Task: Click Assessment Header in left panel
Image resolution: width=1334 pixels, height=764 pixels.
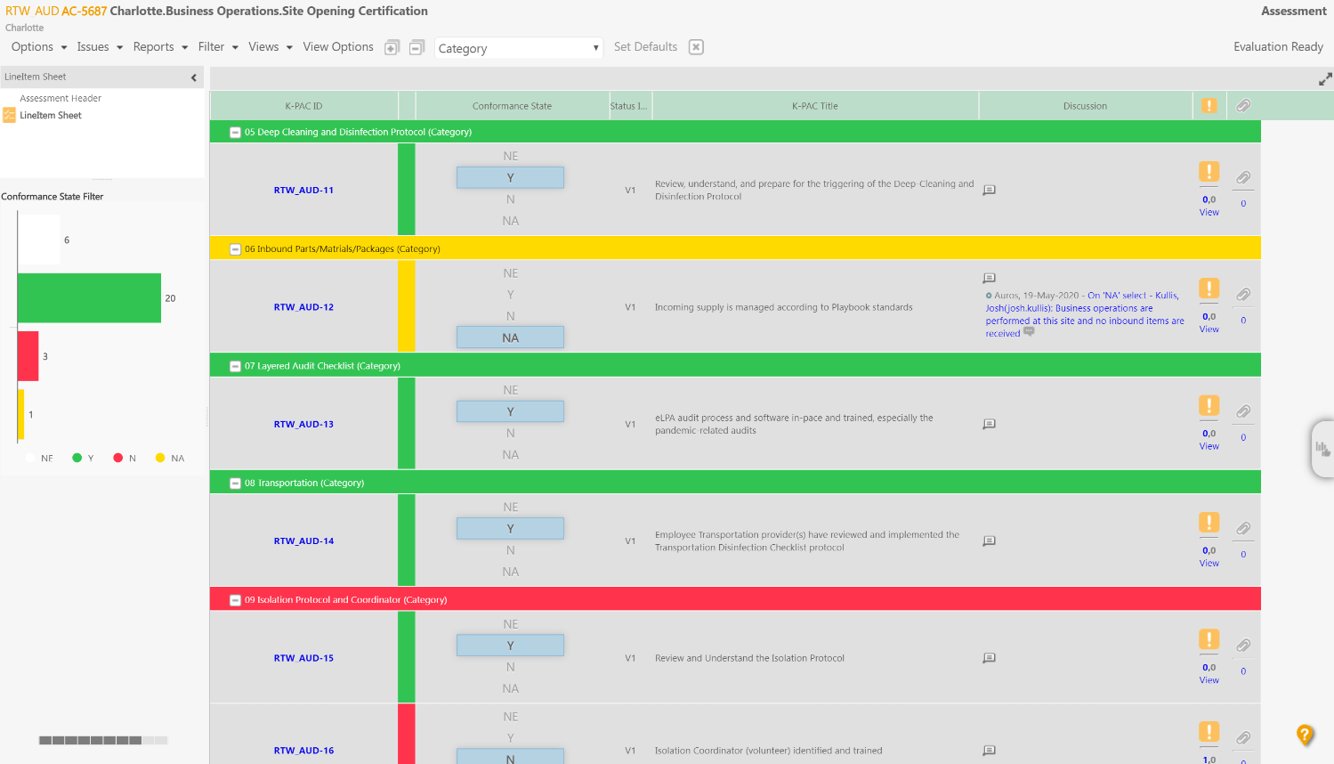Action: 61,99
